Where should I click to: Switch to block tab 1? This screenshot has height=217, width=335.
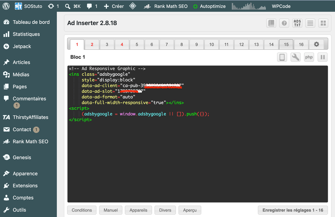coord(77,44)
